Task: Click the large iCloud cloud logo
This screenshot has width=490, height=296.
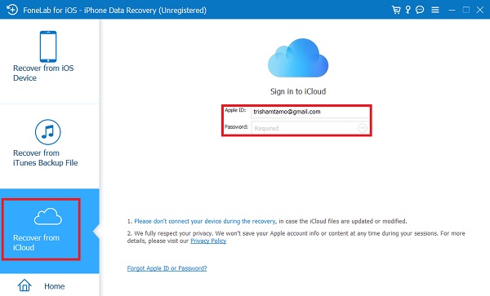Action: point(298,58)
